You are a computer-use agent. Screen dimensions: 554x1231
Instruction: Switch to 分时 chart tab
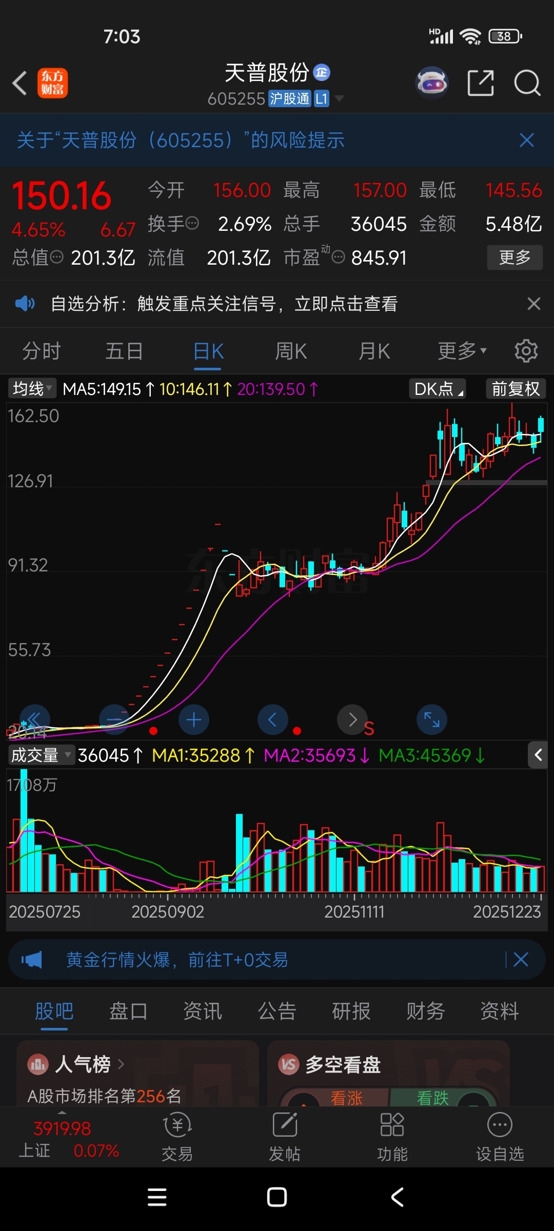point(42,351)
